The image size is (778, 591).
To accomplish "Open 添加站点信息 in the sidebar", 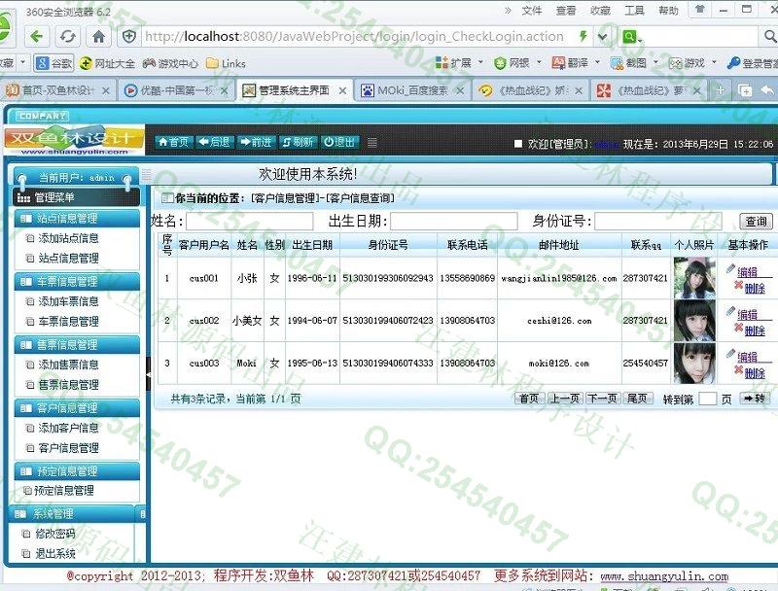I will [68, 238].
